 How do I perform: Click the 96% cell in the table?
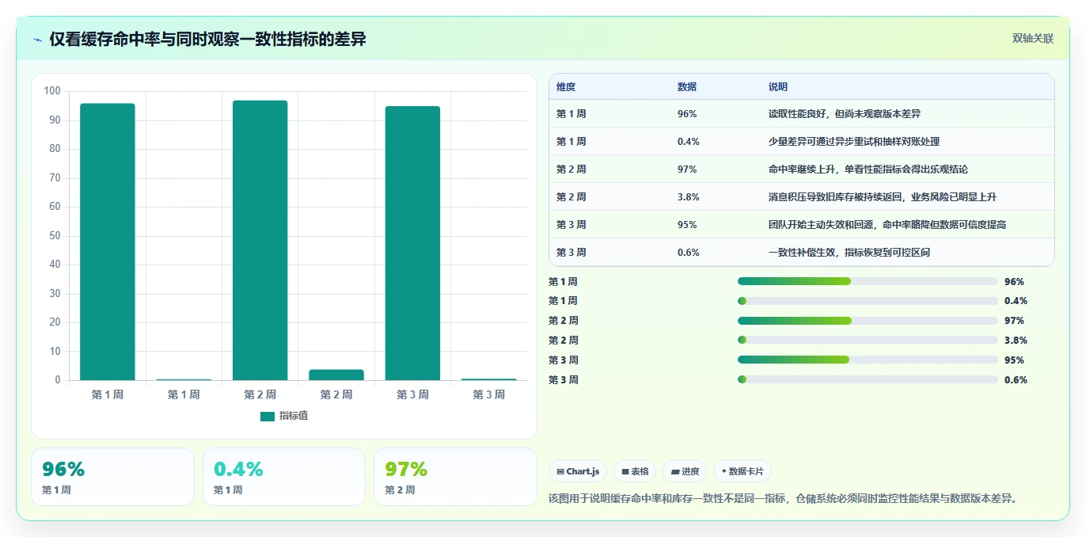coord(687,114)
